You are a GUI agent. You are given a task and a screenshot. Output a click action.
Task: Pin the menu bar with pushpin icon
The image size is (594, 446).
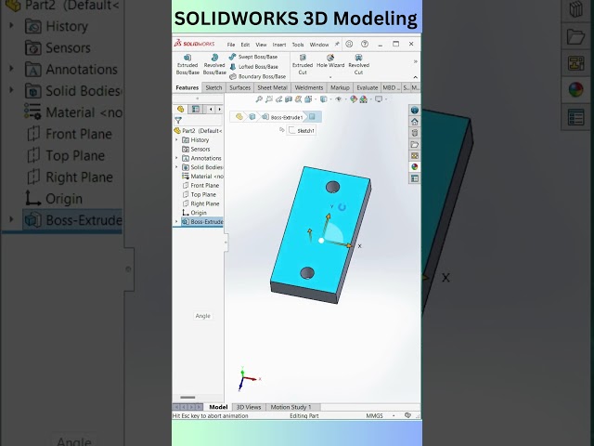coord(336,45)
